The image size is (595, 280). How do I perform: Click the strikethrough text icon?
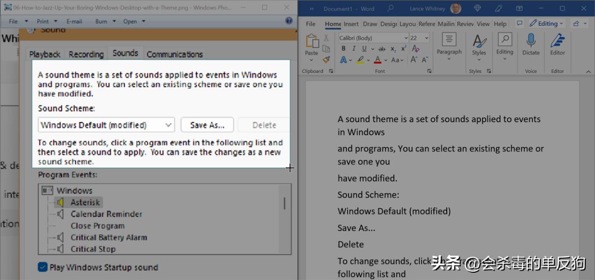click(x=382, y=49)
